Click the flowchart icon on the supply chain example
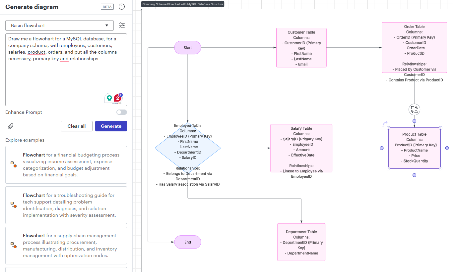453x272 pixels. 13,246
